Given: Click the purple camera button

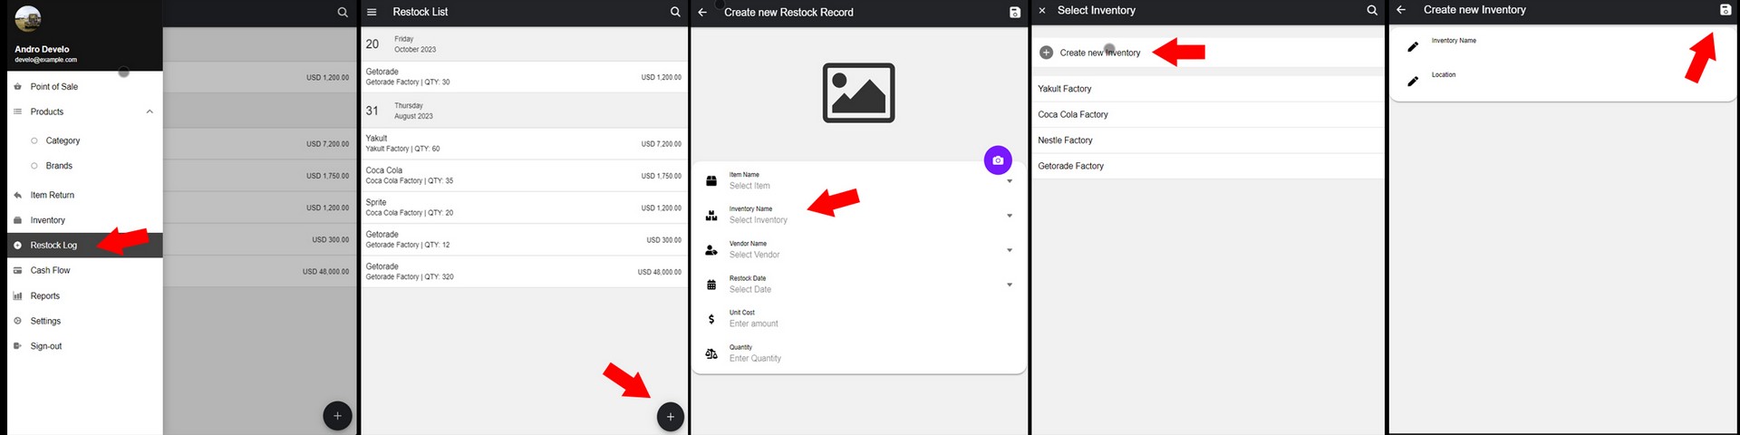Looking at the screenshot, I should tap(998, 160).
